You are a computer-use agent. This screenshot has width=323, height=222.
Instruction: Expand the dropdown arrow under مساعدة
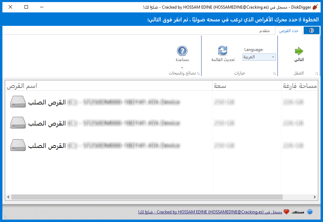coord(182,68)
